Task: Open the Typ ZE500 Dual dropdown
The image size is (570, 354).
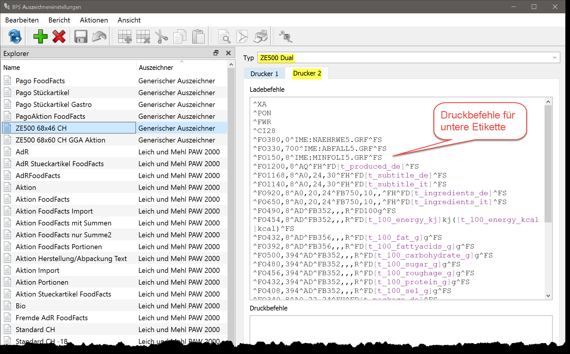Action: coord(554,57)
